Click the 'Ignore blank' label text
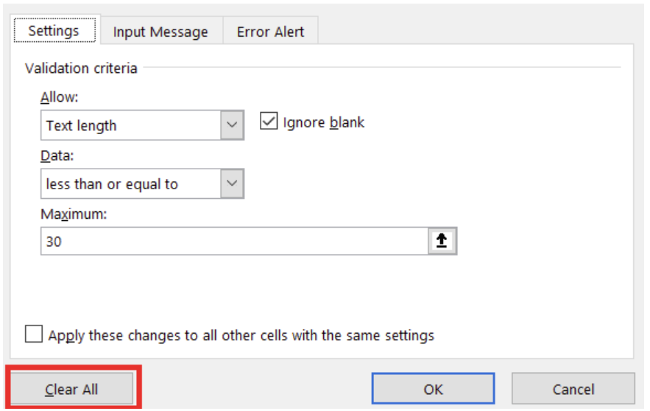The width and height of the screenshot is (650, 411). 323,122
